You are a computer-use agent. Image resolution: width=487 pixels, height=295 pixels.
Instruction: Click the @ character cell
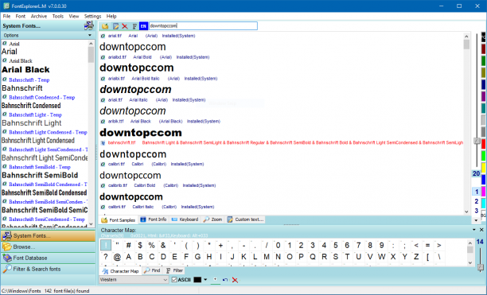click(117, 257)
